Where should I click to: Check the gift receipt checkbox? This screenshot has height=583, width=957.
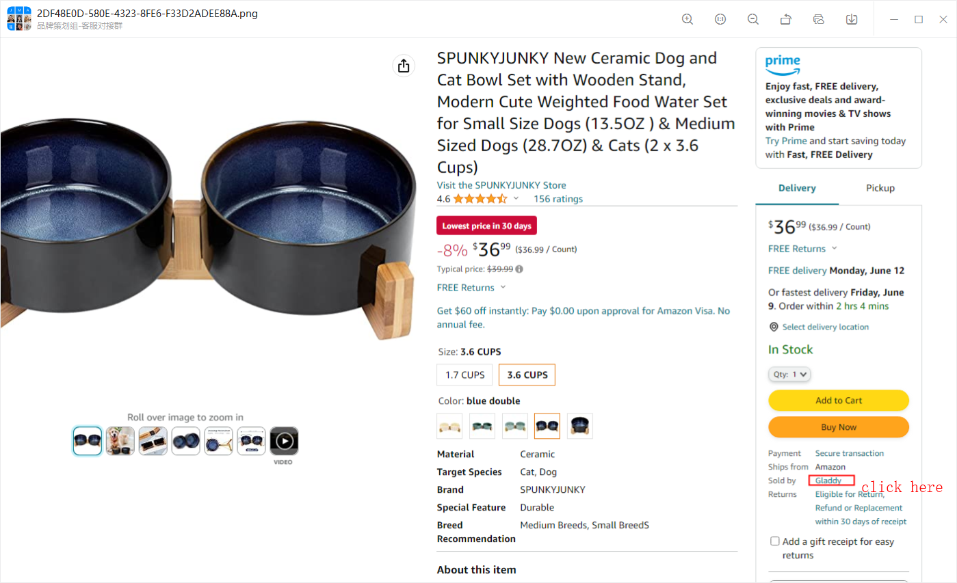pos(775,541)
